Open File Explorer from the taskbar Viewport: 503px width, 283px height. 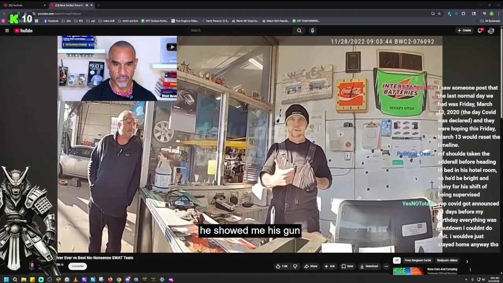click(24, 279)
